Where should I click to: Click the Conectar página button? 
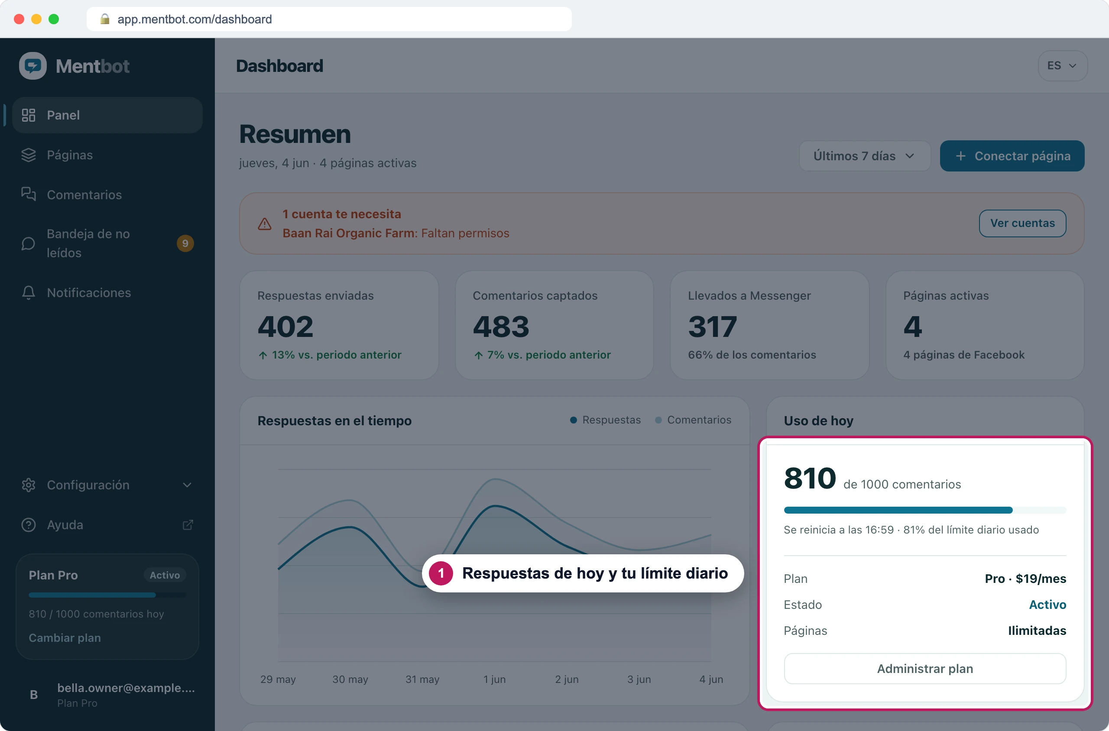point(1012,156)
